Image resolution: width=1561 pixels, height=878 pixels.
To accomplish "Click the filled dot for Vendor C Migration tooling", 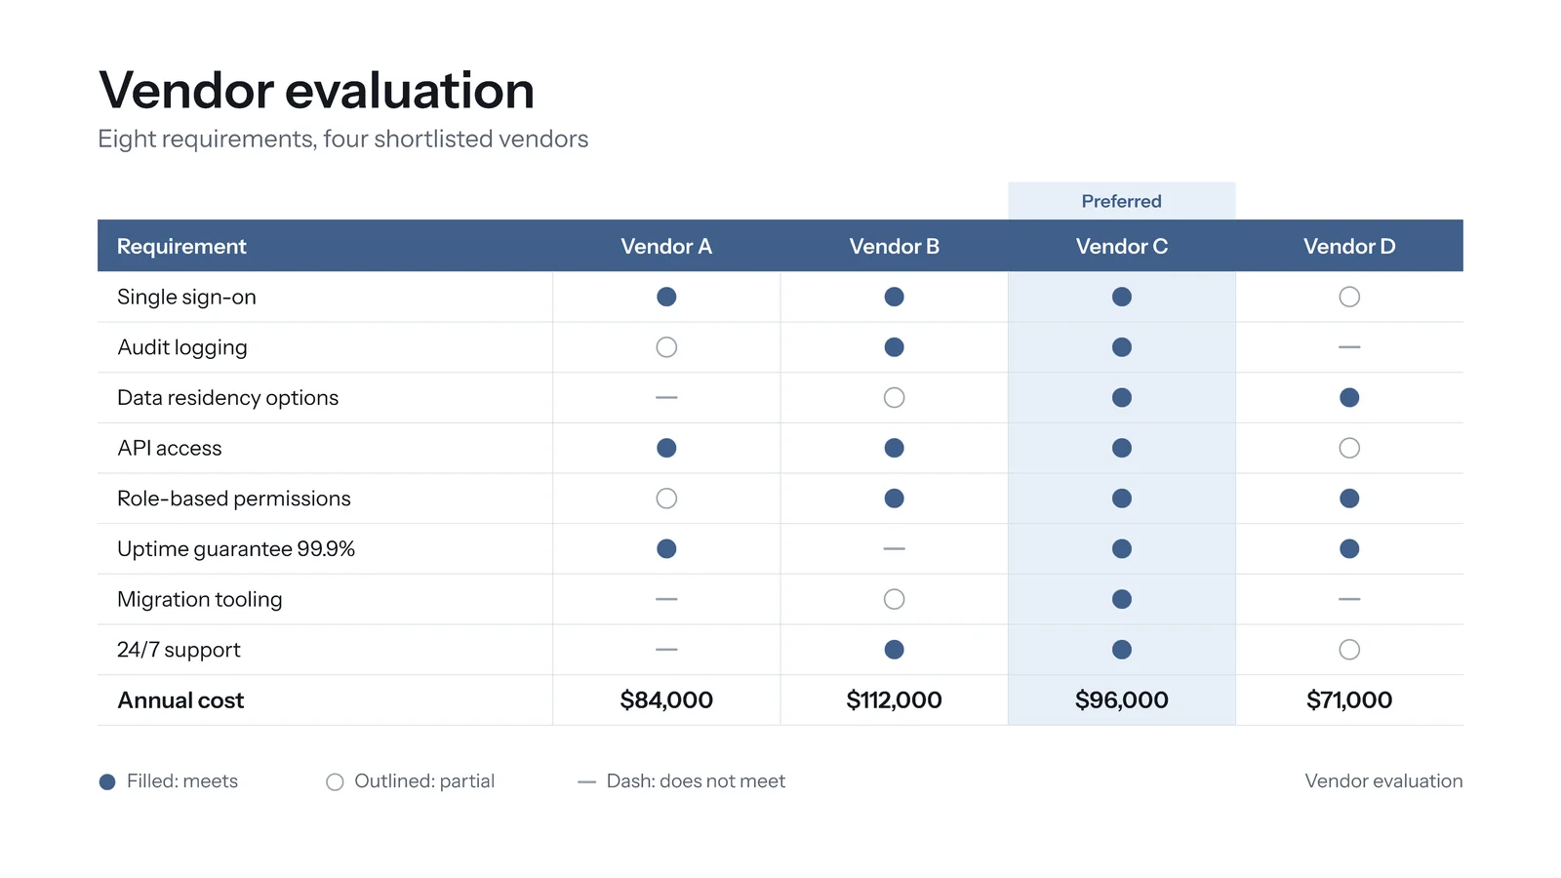I will coord(1122,599).
